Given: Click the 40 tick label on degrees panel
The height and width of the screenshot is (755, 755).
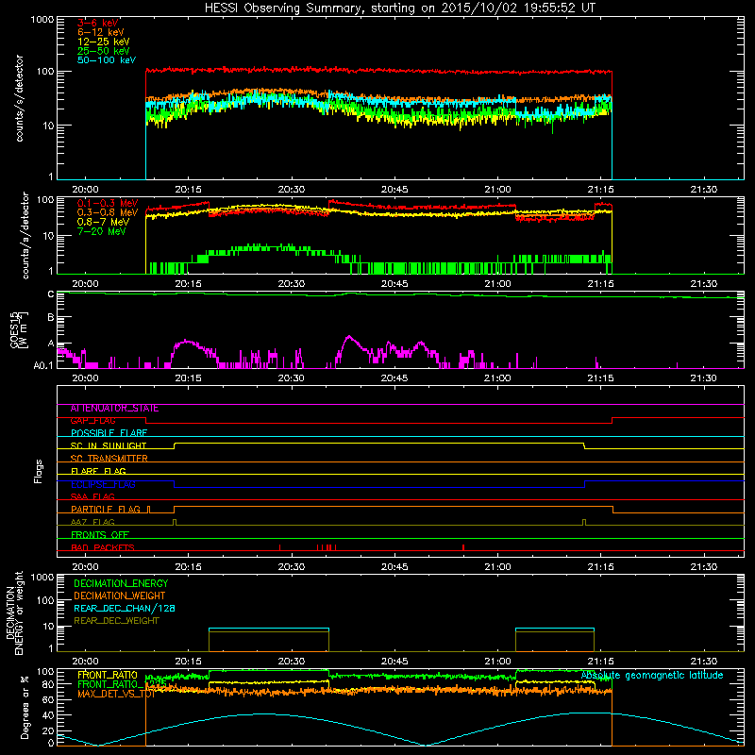Looking at the screenshot, I should pos(48,715).
